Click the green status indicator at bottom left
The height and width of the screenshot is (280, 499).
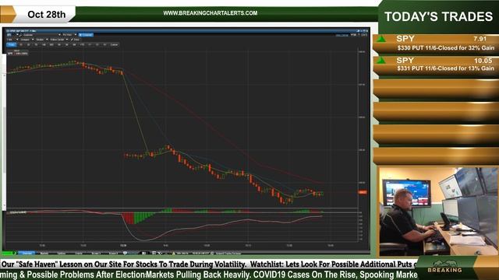pos(9,253)
